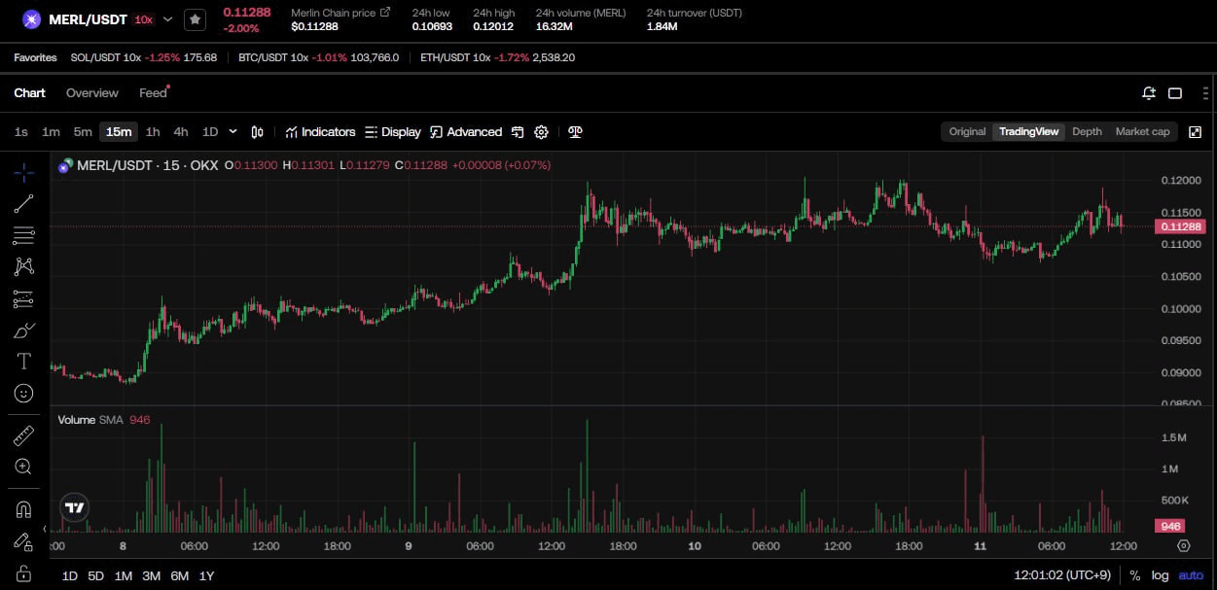Select the 4h timeframe

tap(181, 132)
